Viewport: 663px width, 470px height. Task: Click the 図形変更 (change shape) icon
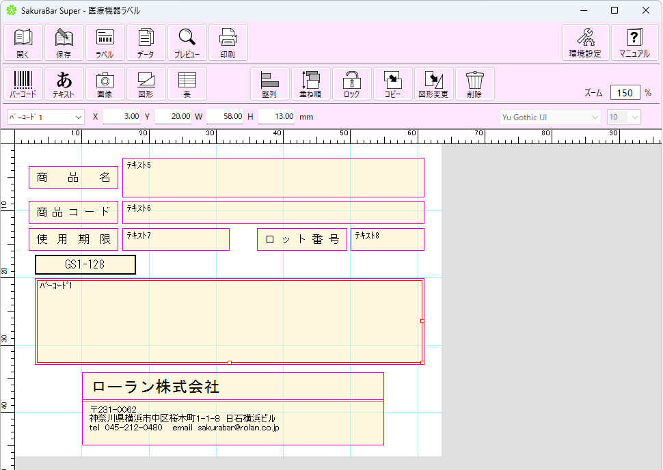click(433, 83)
